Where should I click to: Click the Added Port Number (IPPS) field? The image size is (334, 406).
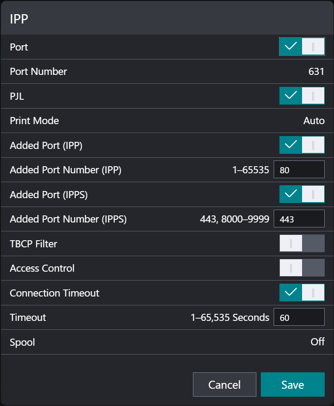[x=299, y=219]
